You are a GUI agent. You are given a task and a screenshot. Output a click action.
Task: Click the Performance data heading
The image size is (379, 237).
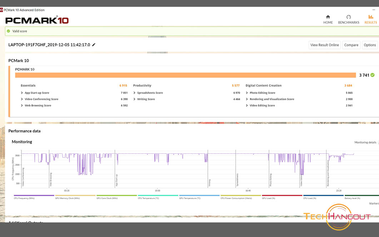tap(24, 131)
